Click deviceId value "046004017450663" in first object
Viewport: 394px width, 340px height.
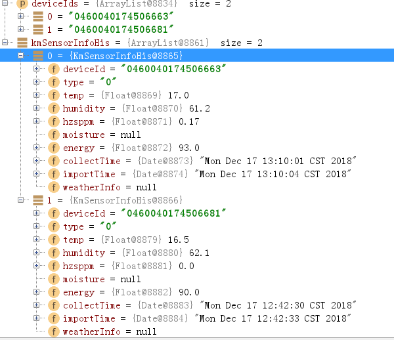[x=173, y=69]
